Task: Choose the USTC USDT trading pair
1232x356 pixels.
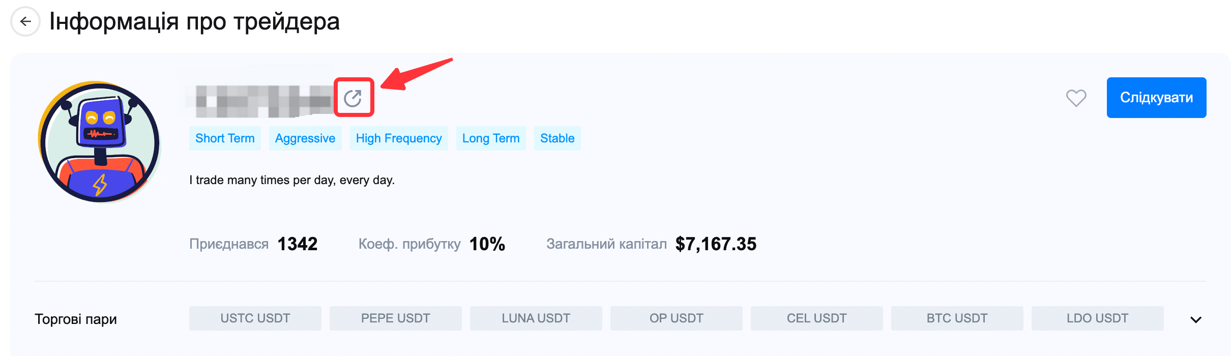Action: (255, 318)
